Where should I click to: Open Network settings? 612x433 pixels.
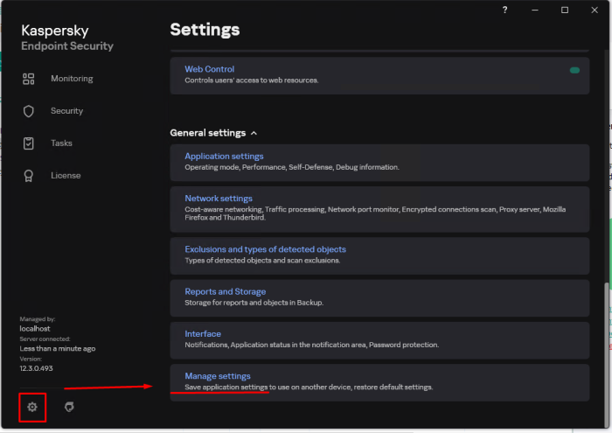pos(219,199)
